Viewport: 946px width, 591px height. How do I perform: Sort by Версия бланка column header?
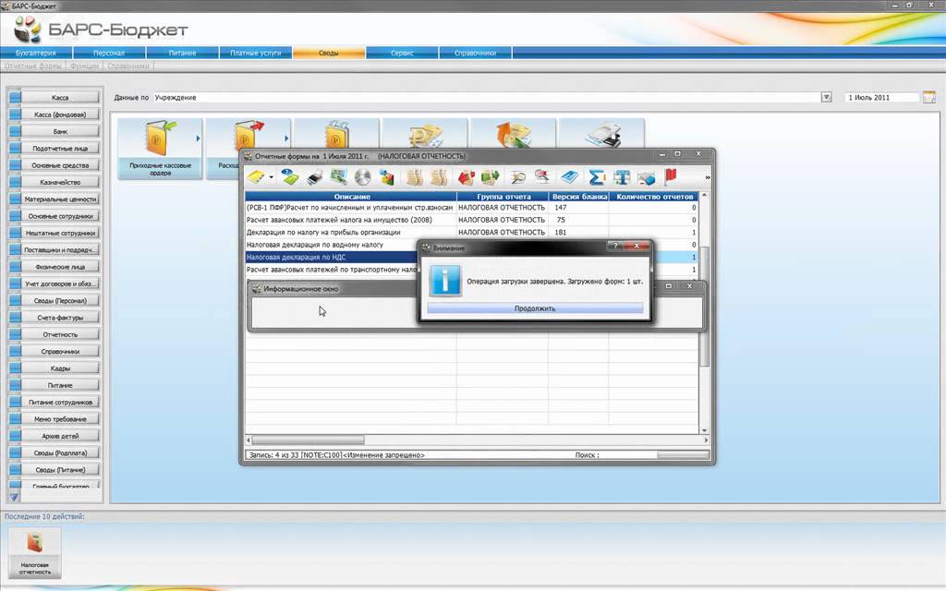579,197
